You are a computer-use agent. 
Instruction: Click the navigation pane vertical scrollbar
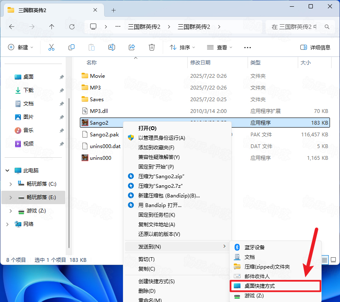coord(69,173)
